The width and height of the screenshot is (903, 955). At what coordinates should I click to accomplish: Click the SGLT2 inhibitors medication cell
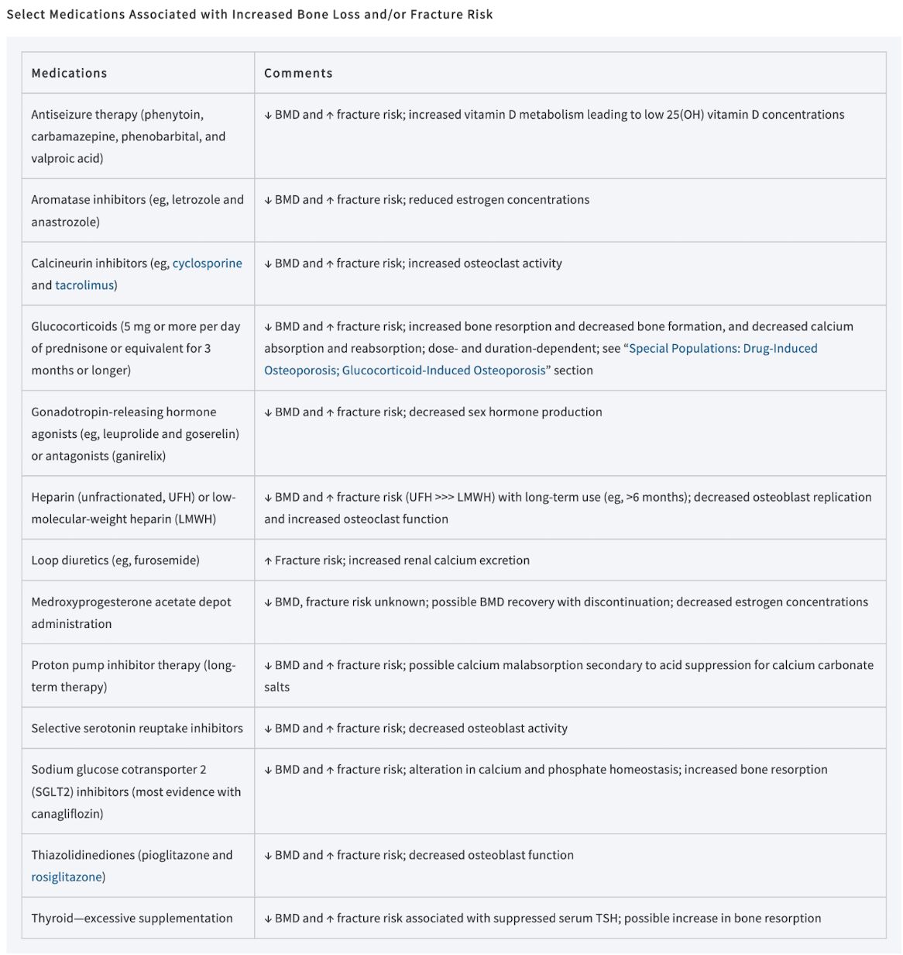pyautogui.click(x=138, y=791)
